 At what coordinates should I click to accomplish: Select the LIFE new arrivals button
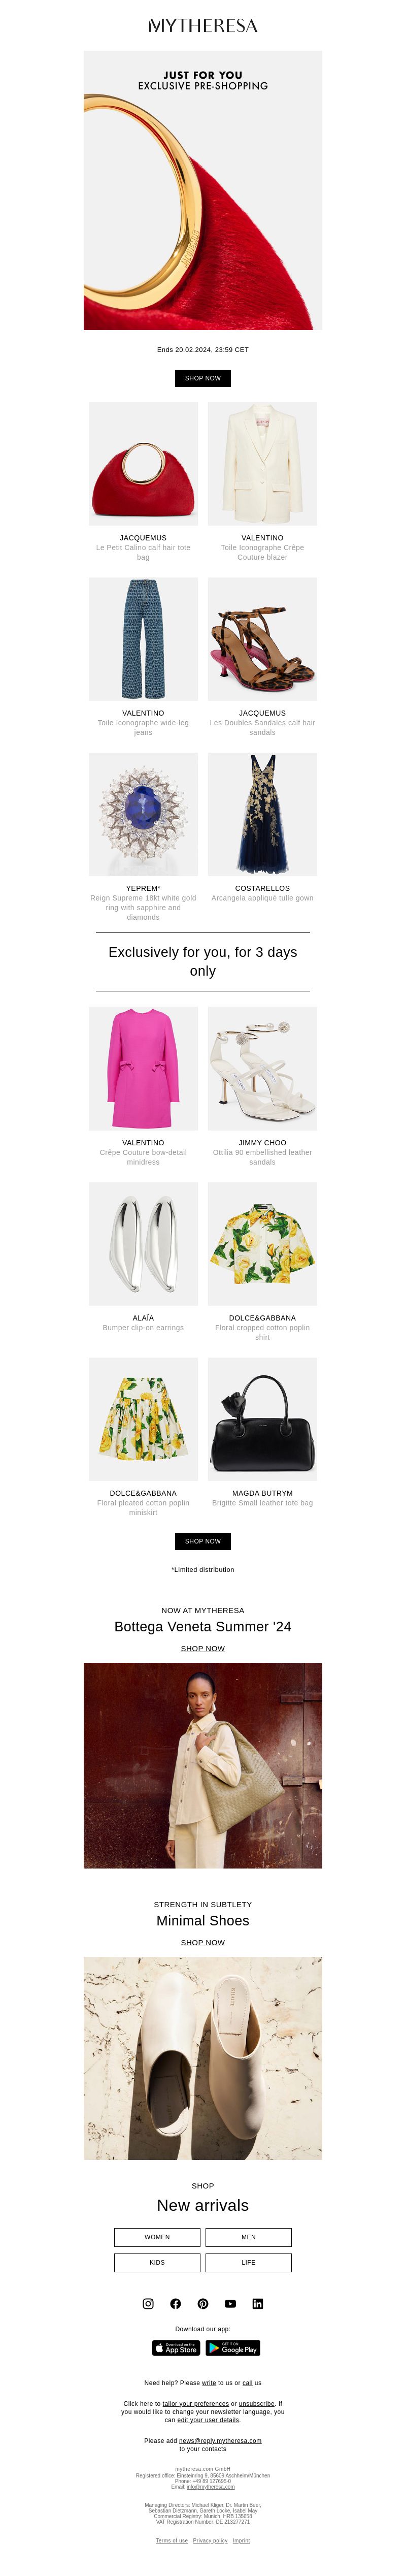click(x=249, y=2262)
